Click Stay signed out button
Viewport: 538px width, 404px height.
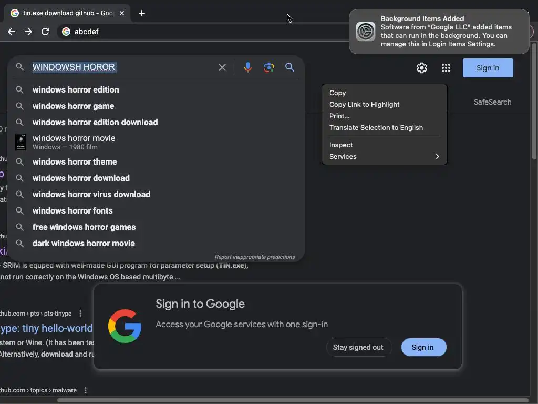click(x=358, y=347)
